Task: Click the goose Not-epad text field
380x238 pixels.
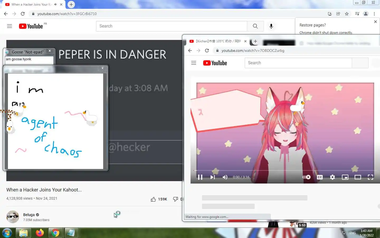Action: pyautogui.click(x=29, y=60)
